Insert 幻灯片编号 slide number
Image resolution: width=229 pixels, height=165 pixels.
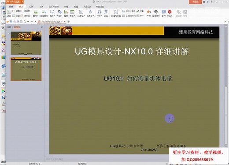click(129, 11)
